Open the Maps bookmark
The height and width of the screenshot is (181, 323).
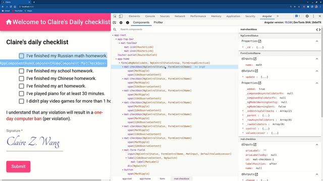28,11
